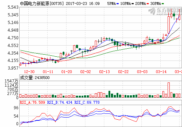Click the 1124万 volume axis label

tap(12, 85)
